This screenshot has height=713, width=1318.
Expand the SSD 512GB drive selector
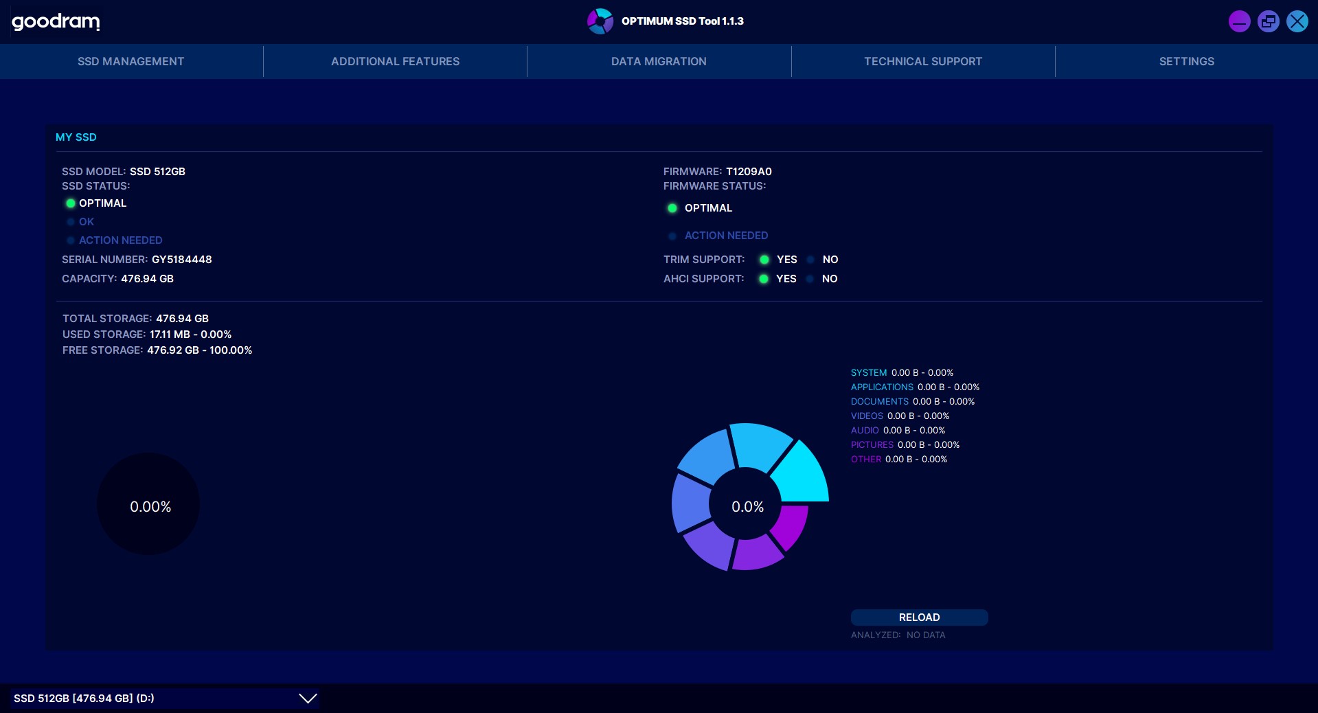pyautogui.click(x=165, y=699)
